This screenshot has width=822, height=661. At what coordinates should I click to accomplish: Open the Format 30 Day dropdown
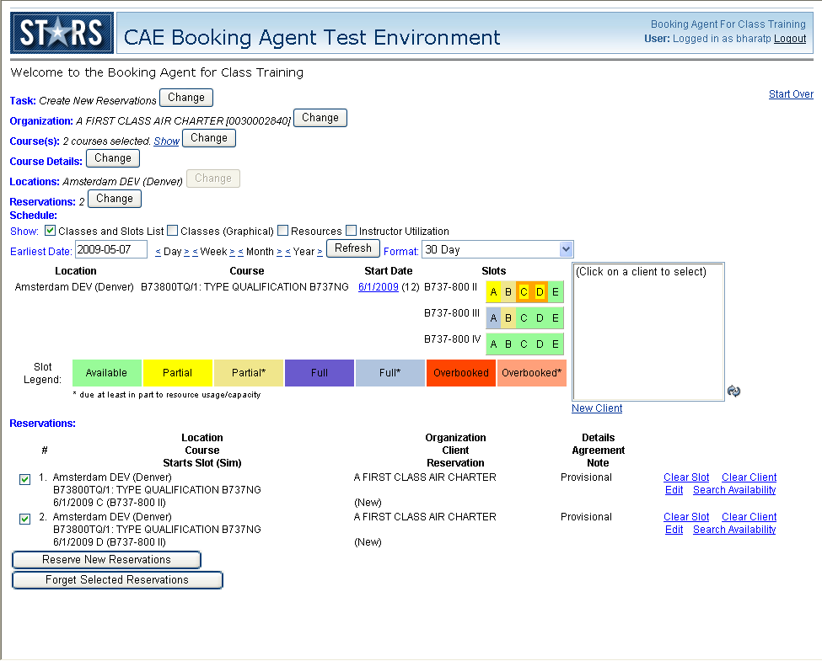click(566, 249)
